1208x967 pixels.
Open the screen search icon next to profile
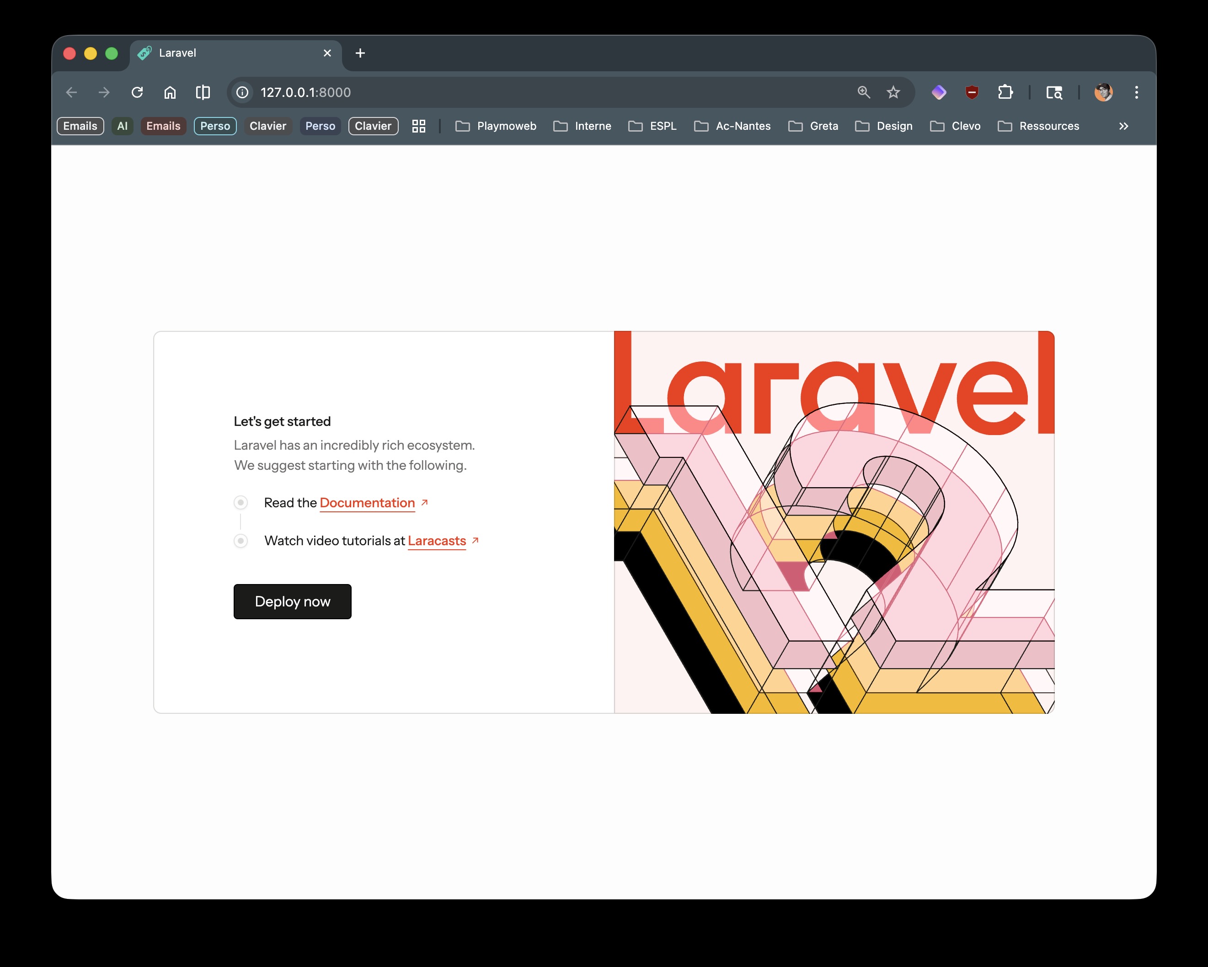(1054, 92)
